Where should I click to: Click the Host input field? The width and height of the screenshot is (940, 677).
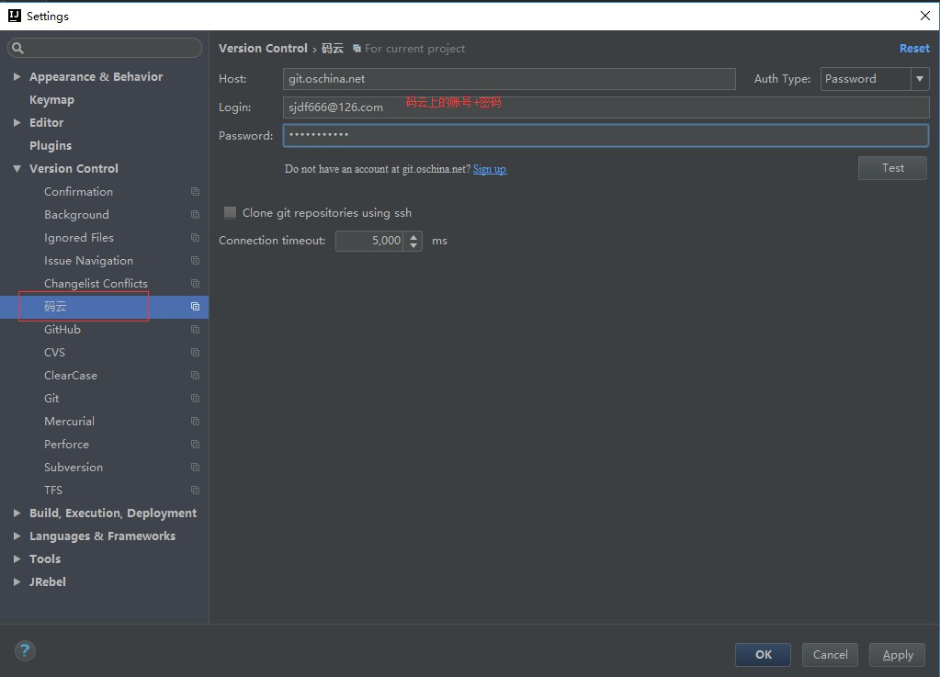pyautogui.click(x=509, y=78)
